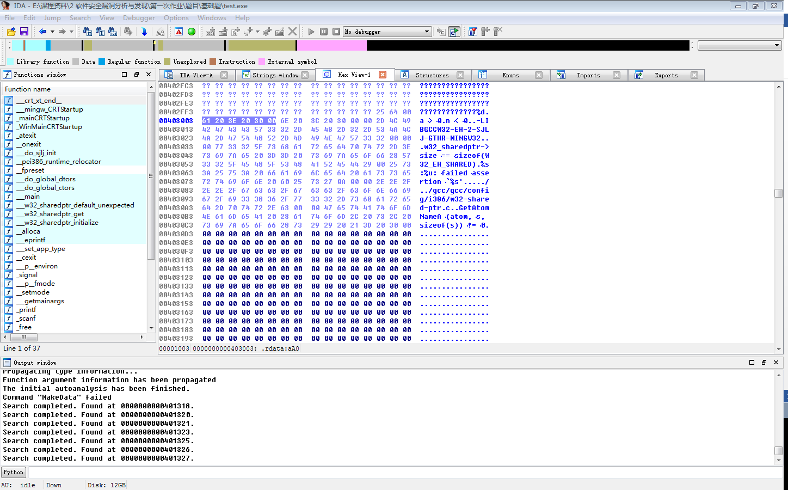
Task: Open the Debugger menu
Action: tap(139, 18)
